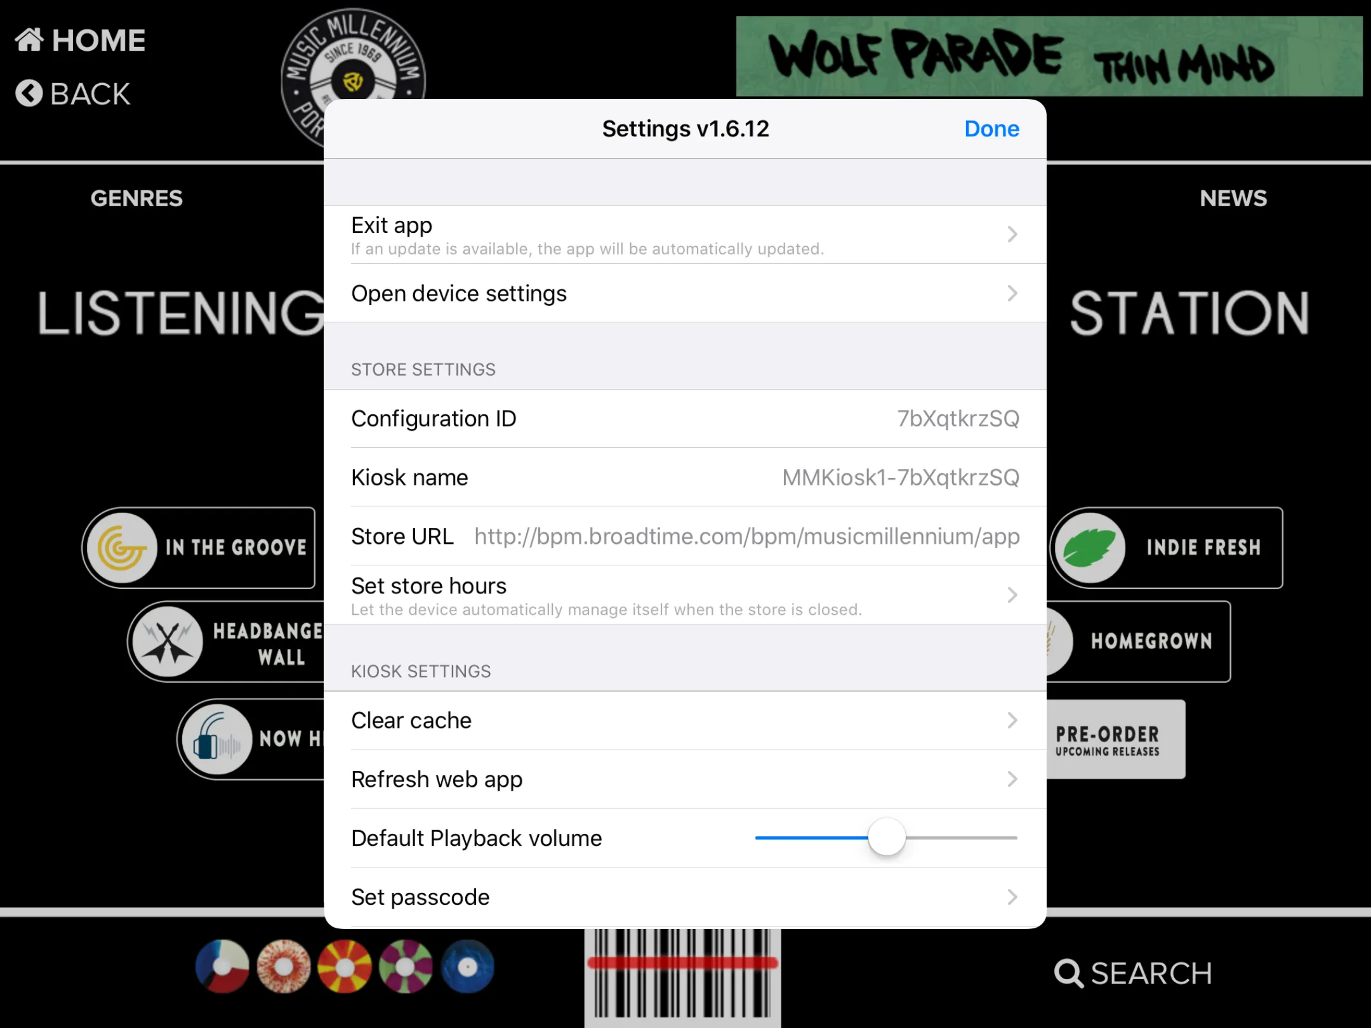
Task: Select the blue vinyl record icon
Action: coord(468,967)
